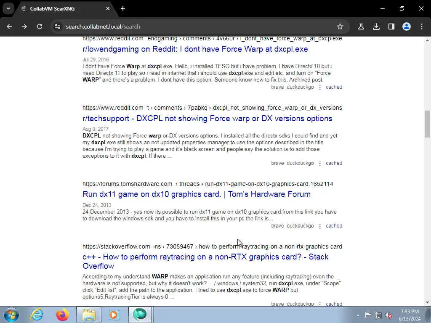Viewport: 431px width, 323px height.
Task: Select the CollabVM SearXNG tab
Action: 65,9
